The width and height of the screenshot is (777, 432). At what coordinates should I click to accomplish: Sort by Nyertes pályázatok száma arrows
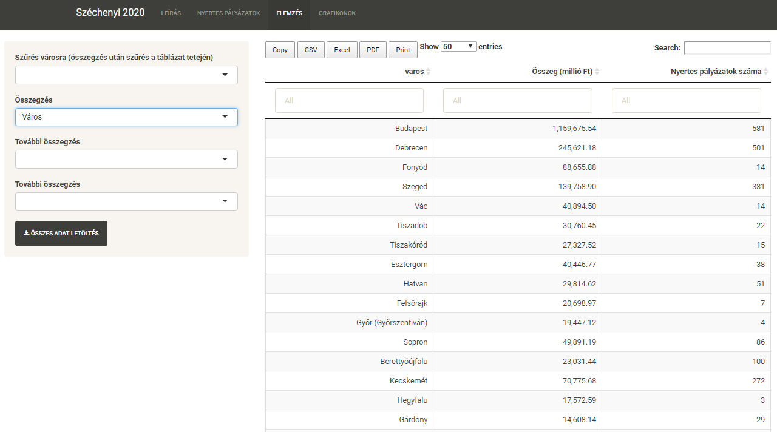point(765,72)
